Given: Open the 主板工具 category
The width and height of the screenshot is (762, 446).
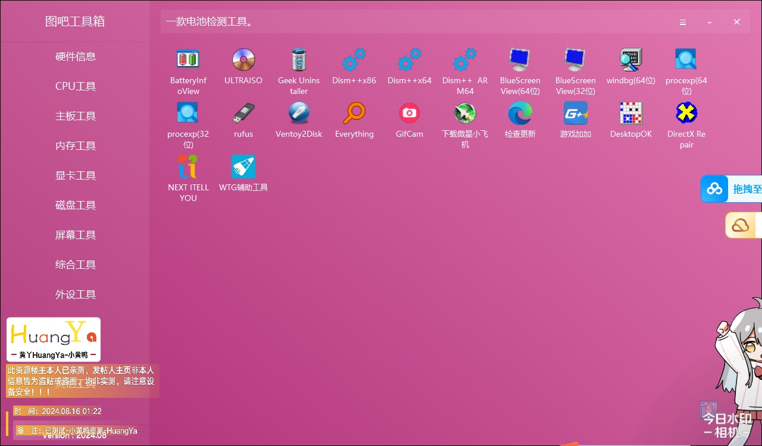Looking at the screenshot, I should [x=76, y=116].
